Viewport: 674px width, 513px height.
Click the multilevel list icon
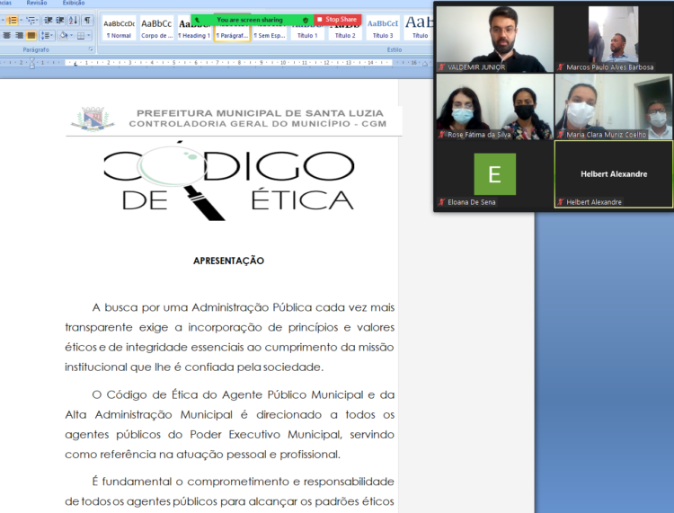coord(31,20)
